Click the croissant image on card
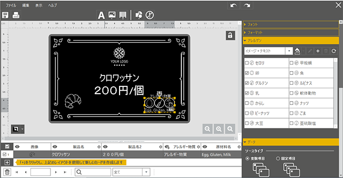This screenshot has width=343, height=178. click(x=73, y=101)
